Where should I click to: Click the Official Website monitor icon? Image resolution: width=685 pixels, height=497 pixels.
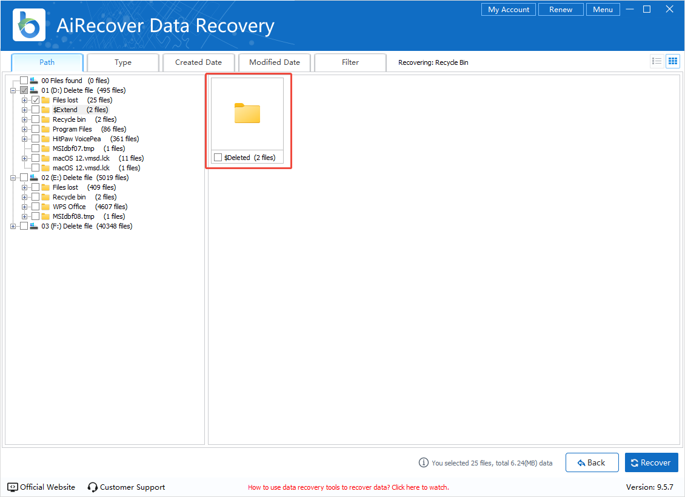(x=13, y=487)
